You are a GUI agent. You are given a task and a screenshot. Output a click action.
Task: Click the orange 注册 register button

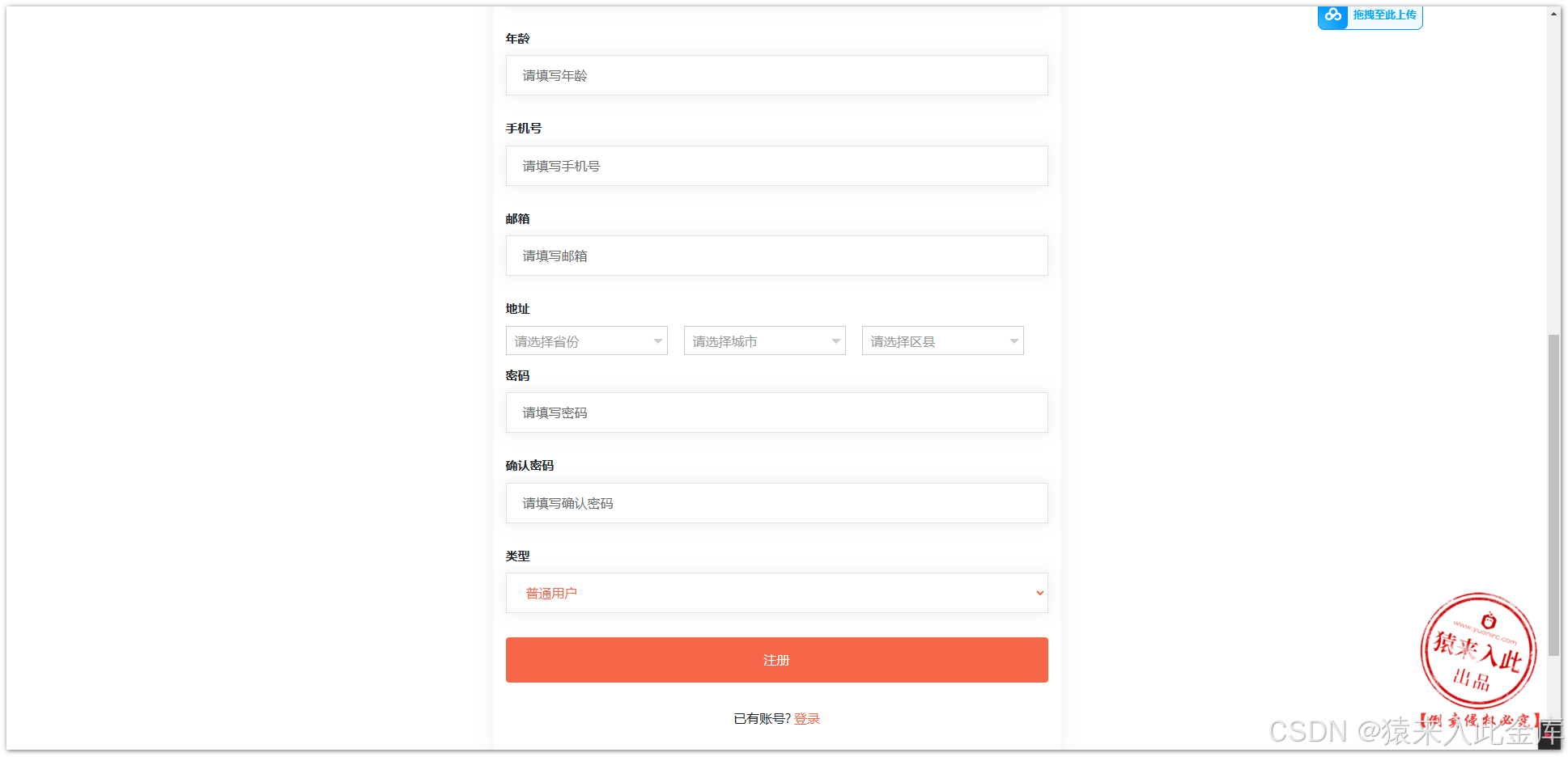[776, 660]
